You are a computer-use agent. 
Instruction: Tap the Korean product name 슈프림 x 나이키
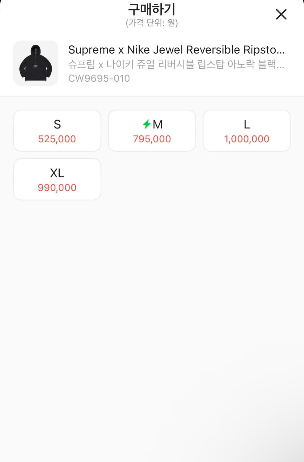click(x=176, y=64)
